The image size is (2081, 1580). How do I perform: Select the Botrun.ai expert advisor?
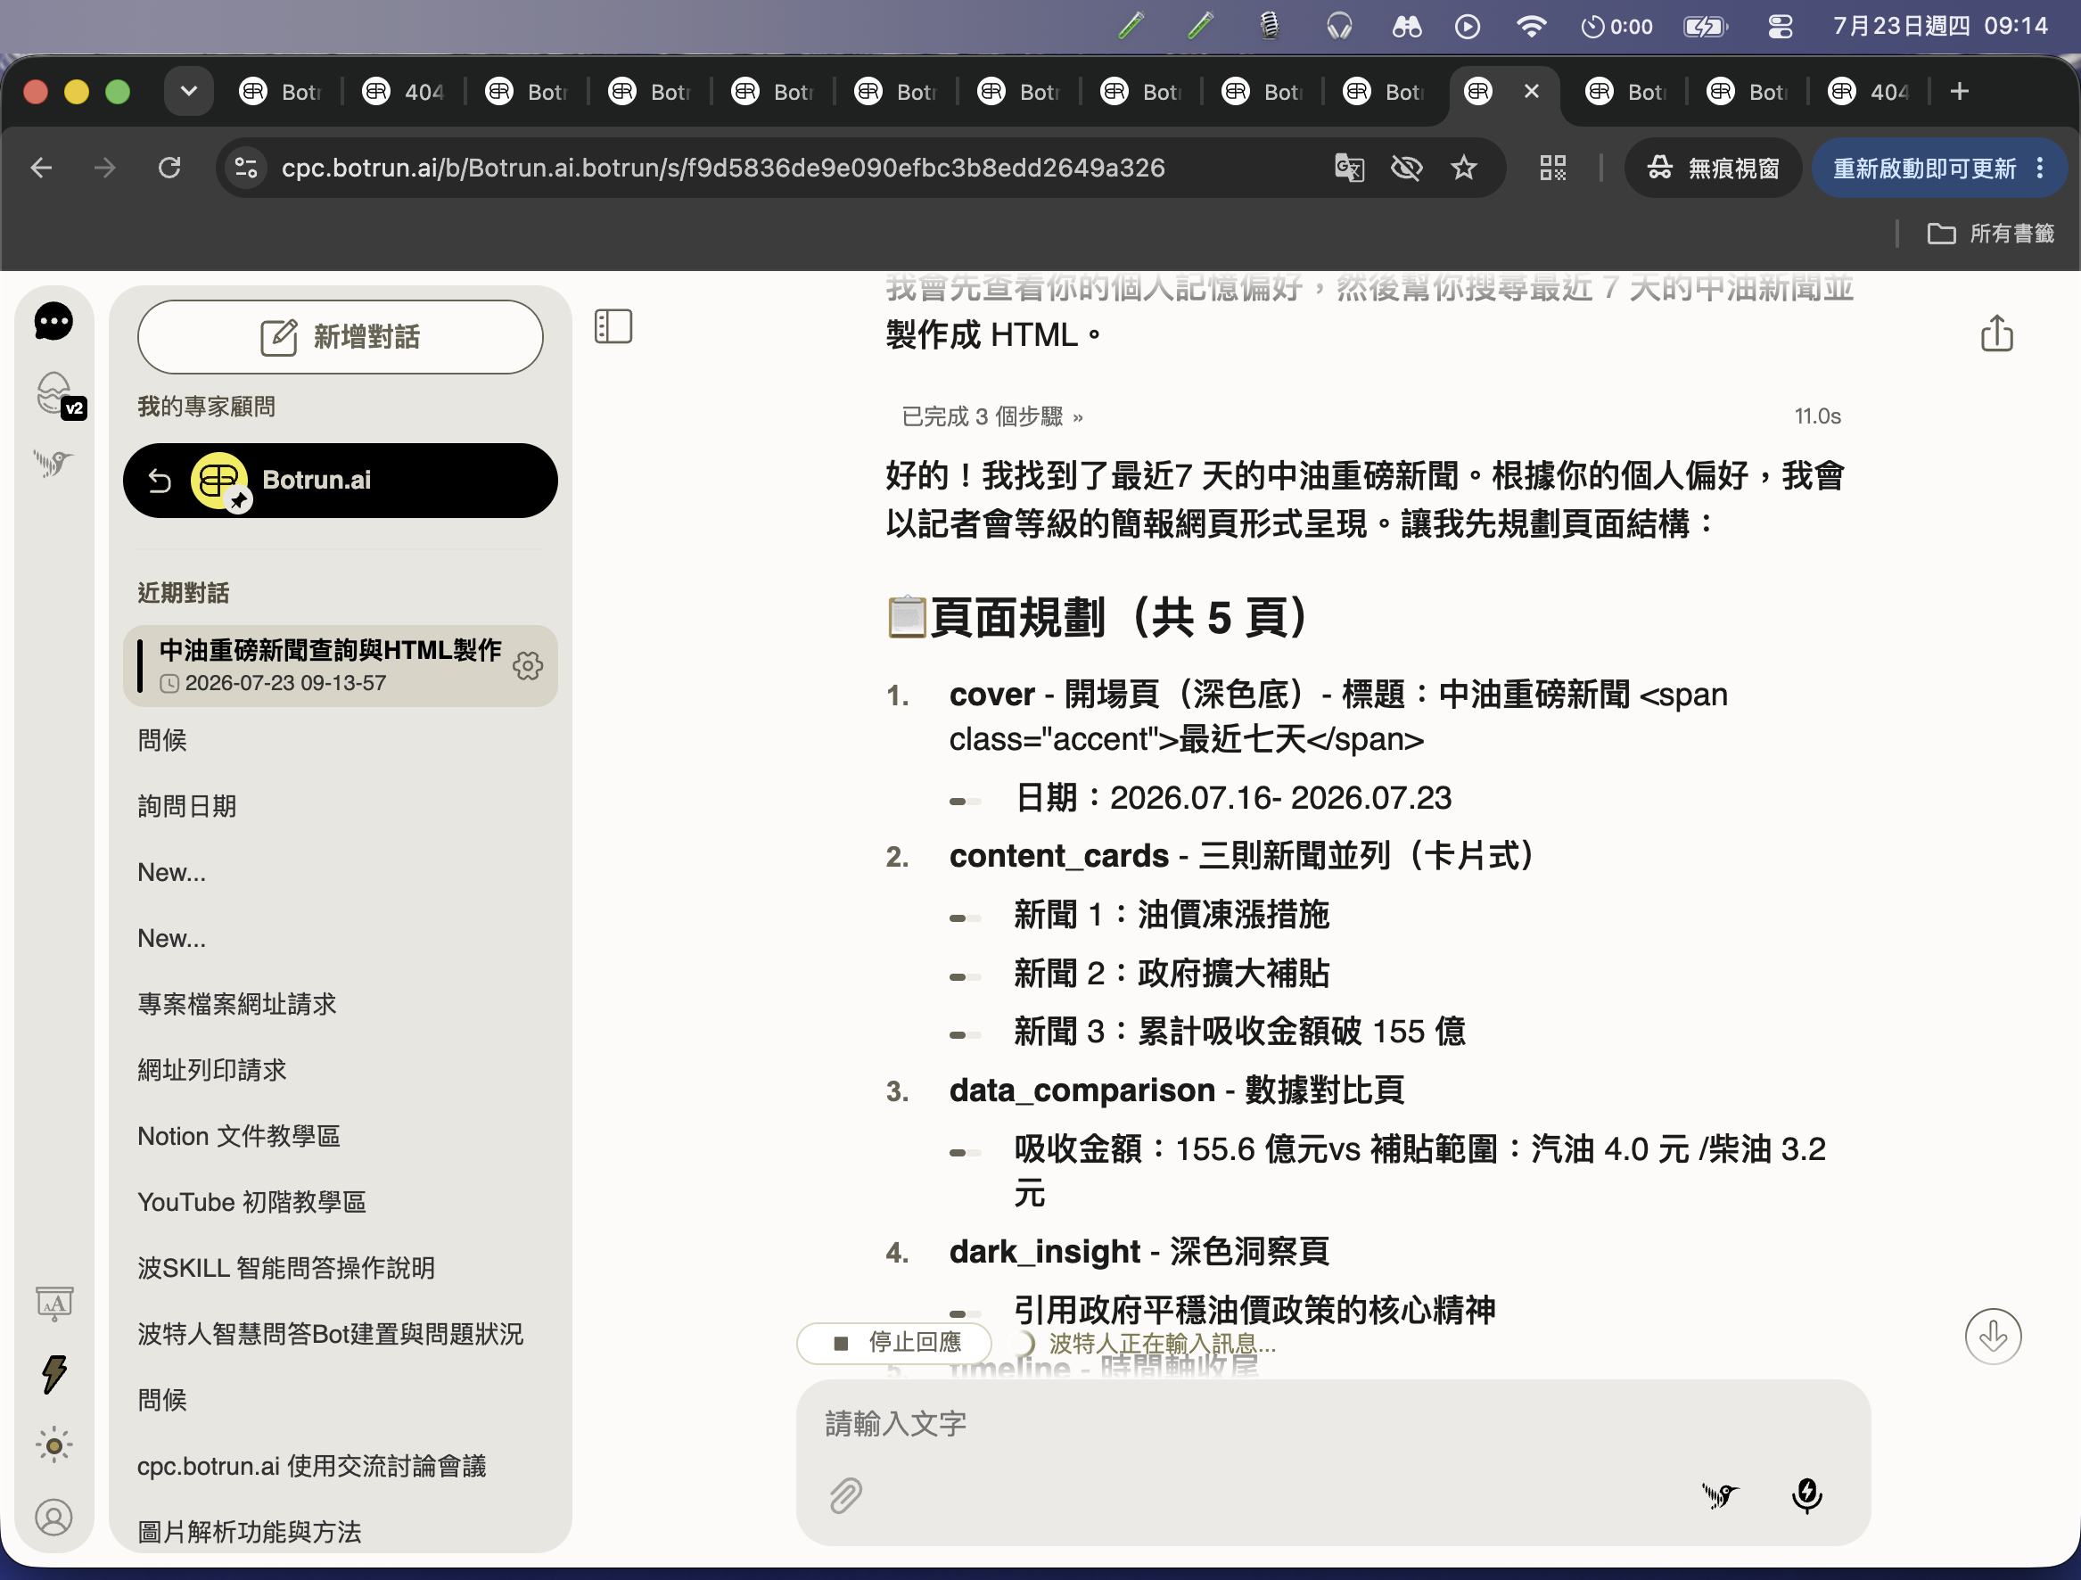(341, 480)
